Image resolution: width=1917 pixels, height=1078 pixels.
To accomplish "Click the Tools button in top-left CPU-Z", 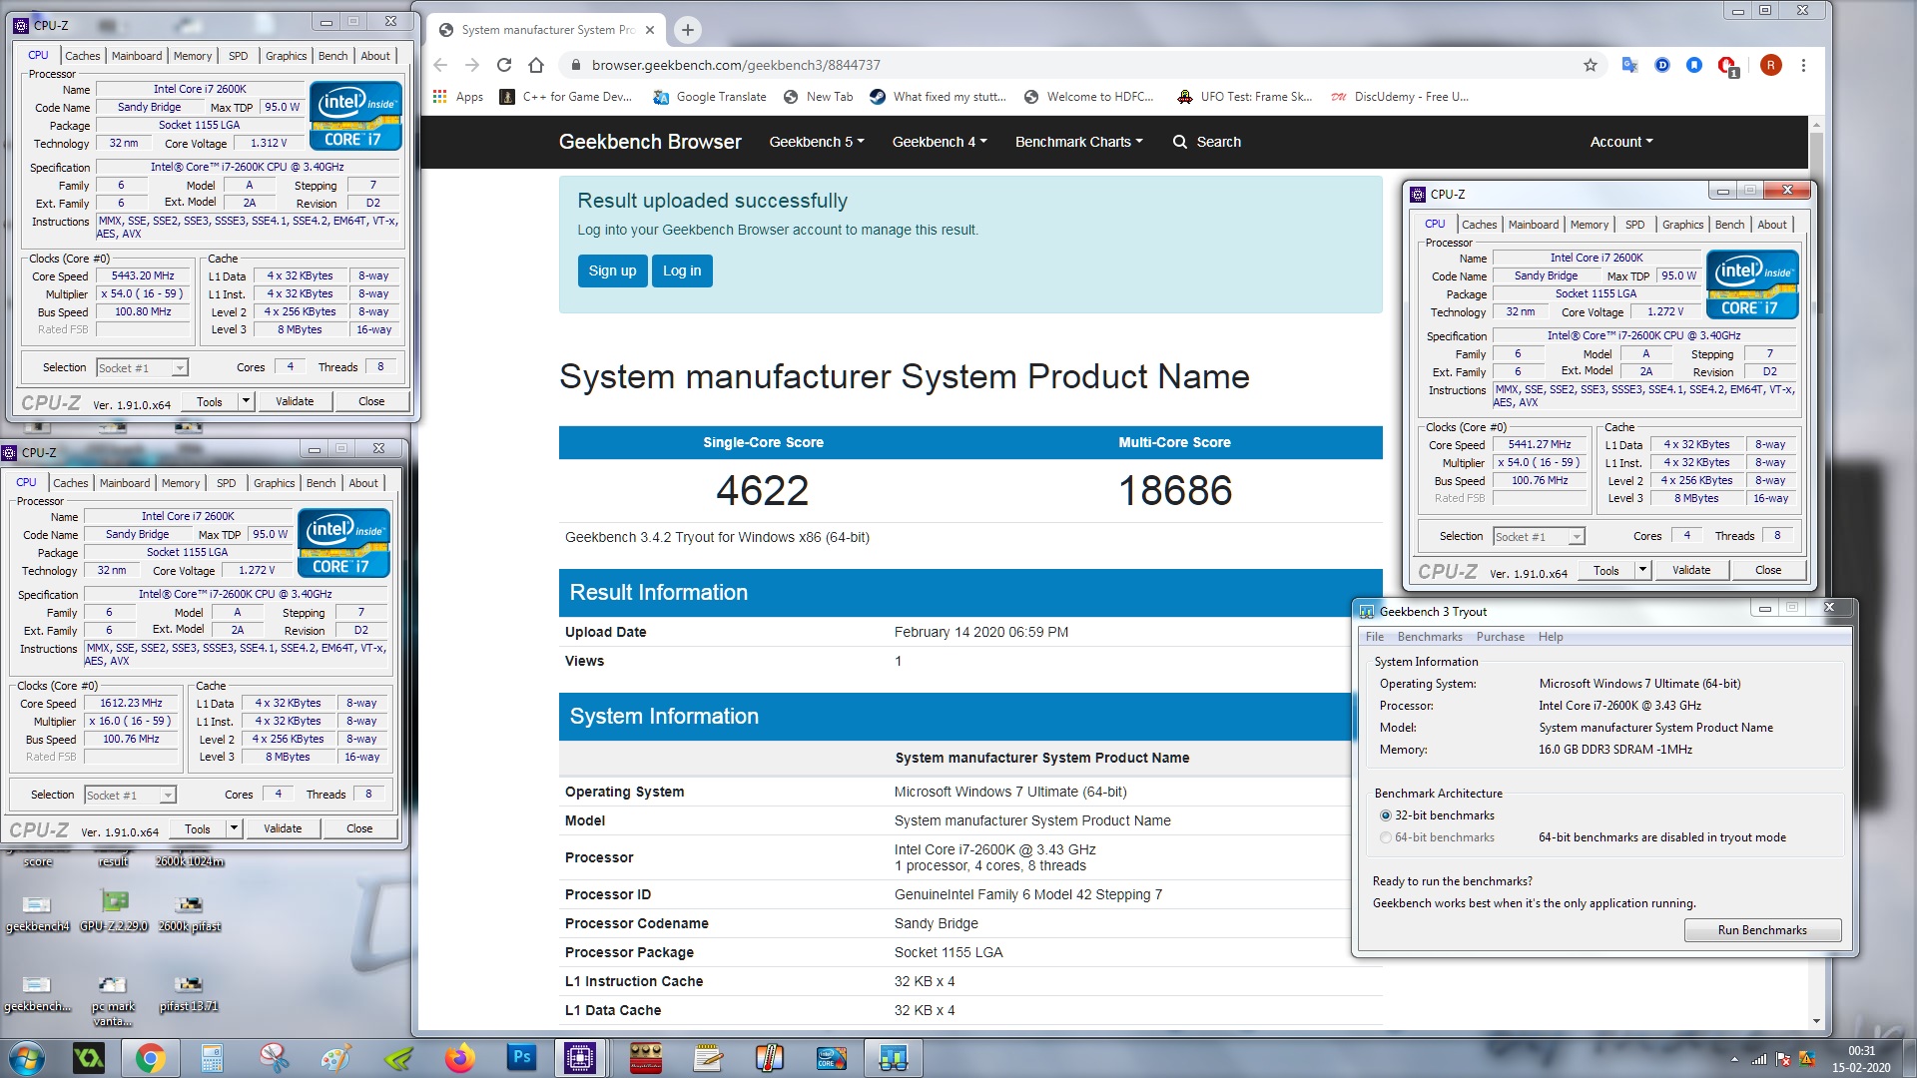I will (210, 401).
